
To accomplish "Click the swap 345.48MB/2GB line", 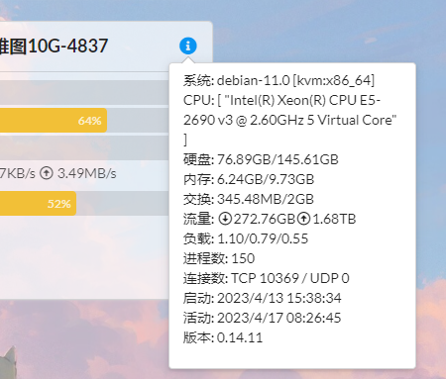I will pyautogui.click(x=249, y=199).
